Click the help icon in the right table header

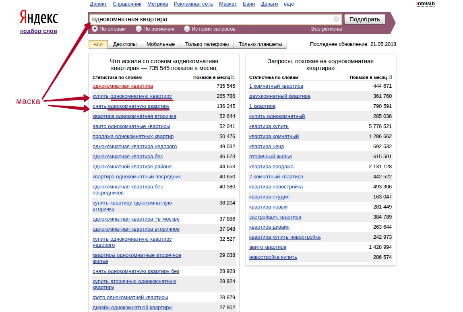click(x=390, y=77)
